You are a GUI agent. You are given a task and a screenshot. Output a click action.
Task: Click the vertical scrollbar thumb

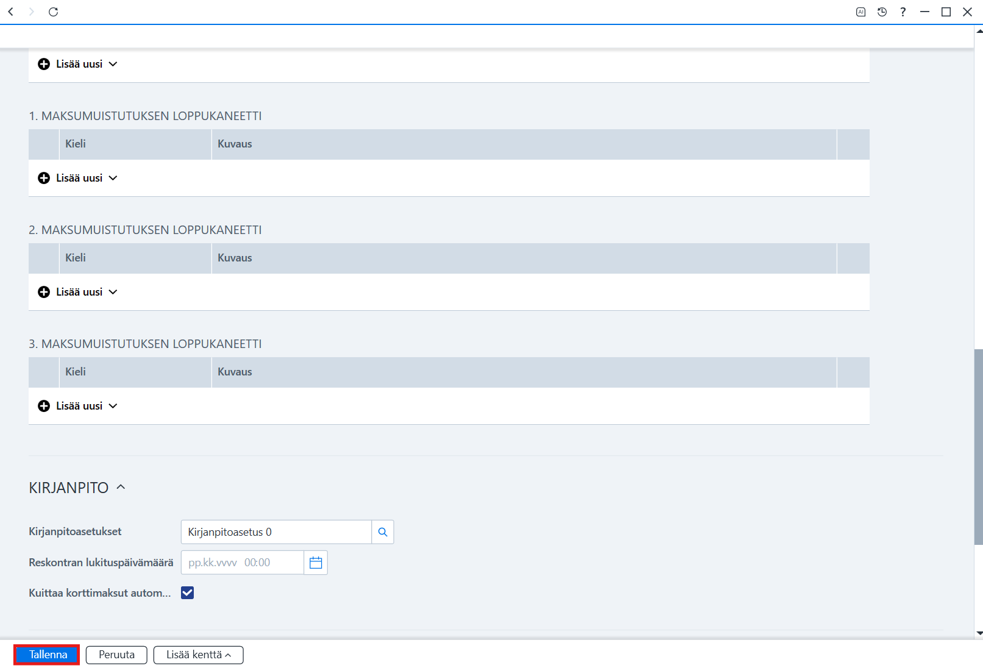tap(978, 447)
